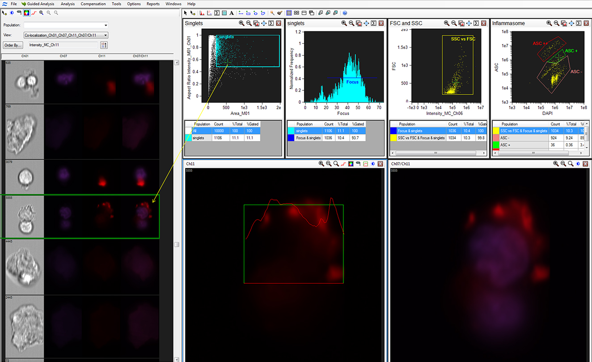Screen dimensions: 592x362
Task: Open the help question mark icon
Action: [x=345, y=13]
